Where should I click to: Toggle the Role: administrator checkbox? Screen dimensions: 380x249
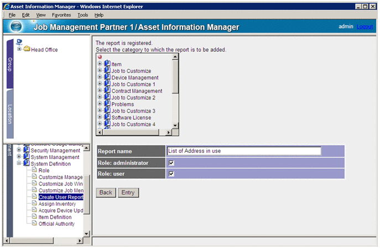(x=171, y=163)
